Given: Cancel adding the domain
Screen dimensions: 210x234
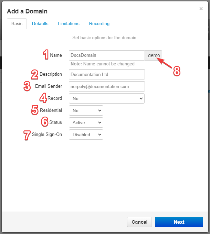Looking at the screenshot, I should click(139, 222).
